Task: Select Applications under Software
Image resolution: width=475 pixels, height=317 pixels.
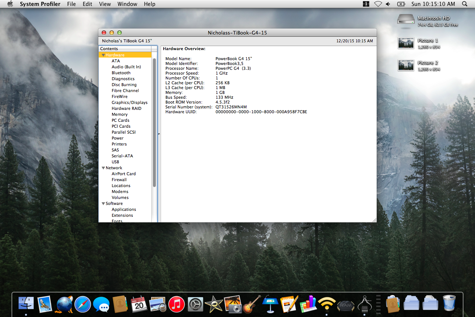Action: click(124, 209)
